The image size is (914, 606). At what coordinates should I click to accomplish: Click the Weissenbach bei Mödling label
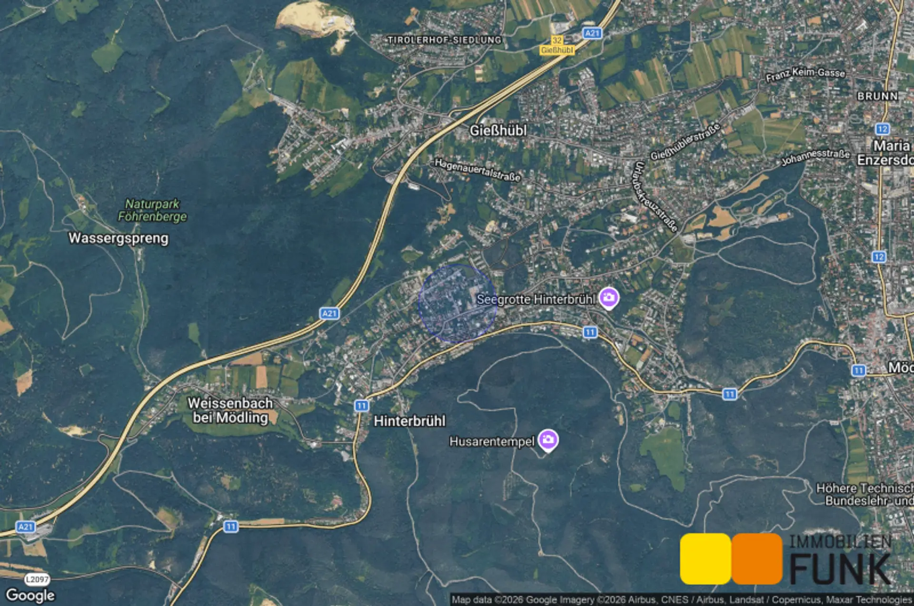(230, 410)
